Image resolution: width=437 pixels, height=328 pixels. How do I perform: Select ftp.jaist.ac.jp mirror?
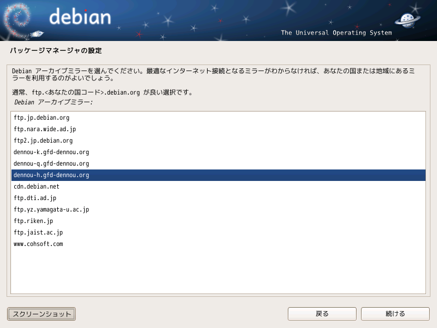218,232
